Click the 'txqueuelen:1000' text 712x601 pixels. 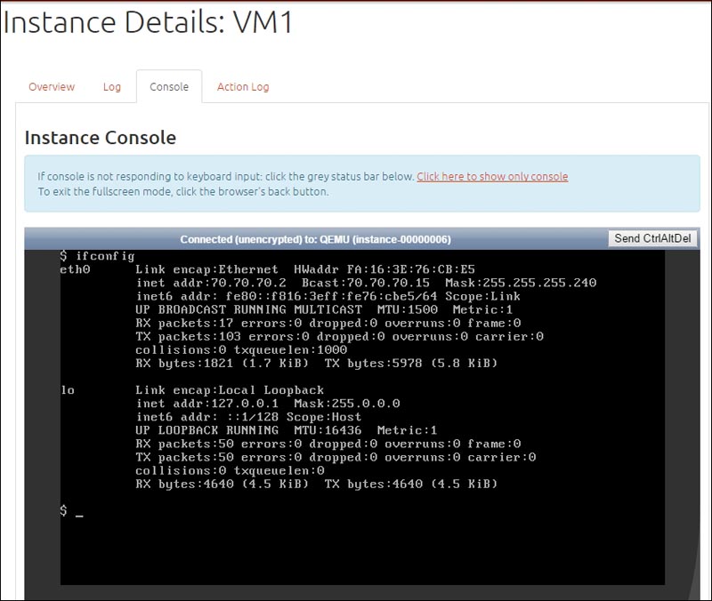290,349
